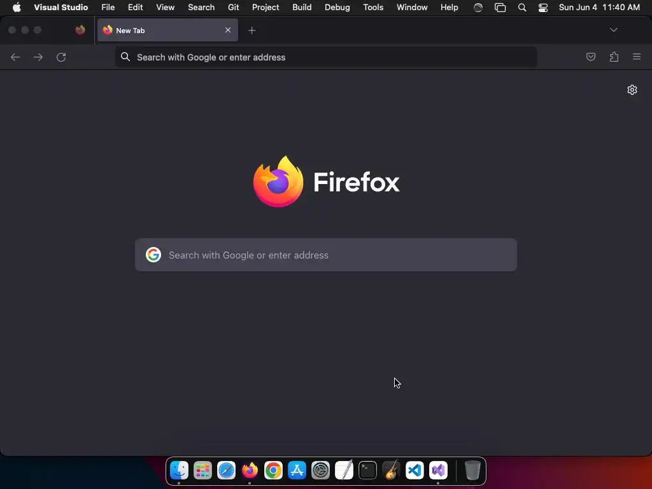Open the Apple menu

click(17, 8)
